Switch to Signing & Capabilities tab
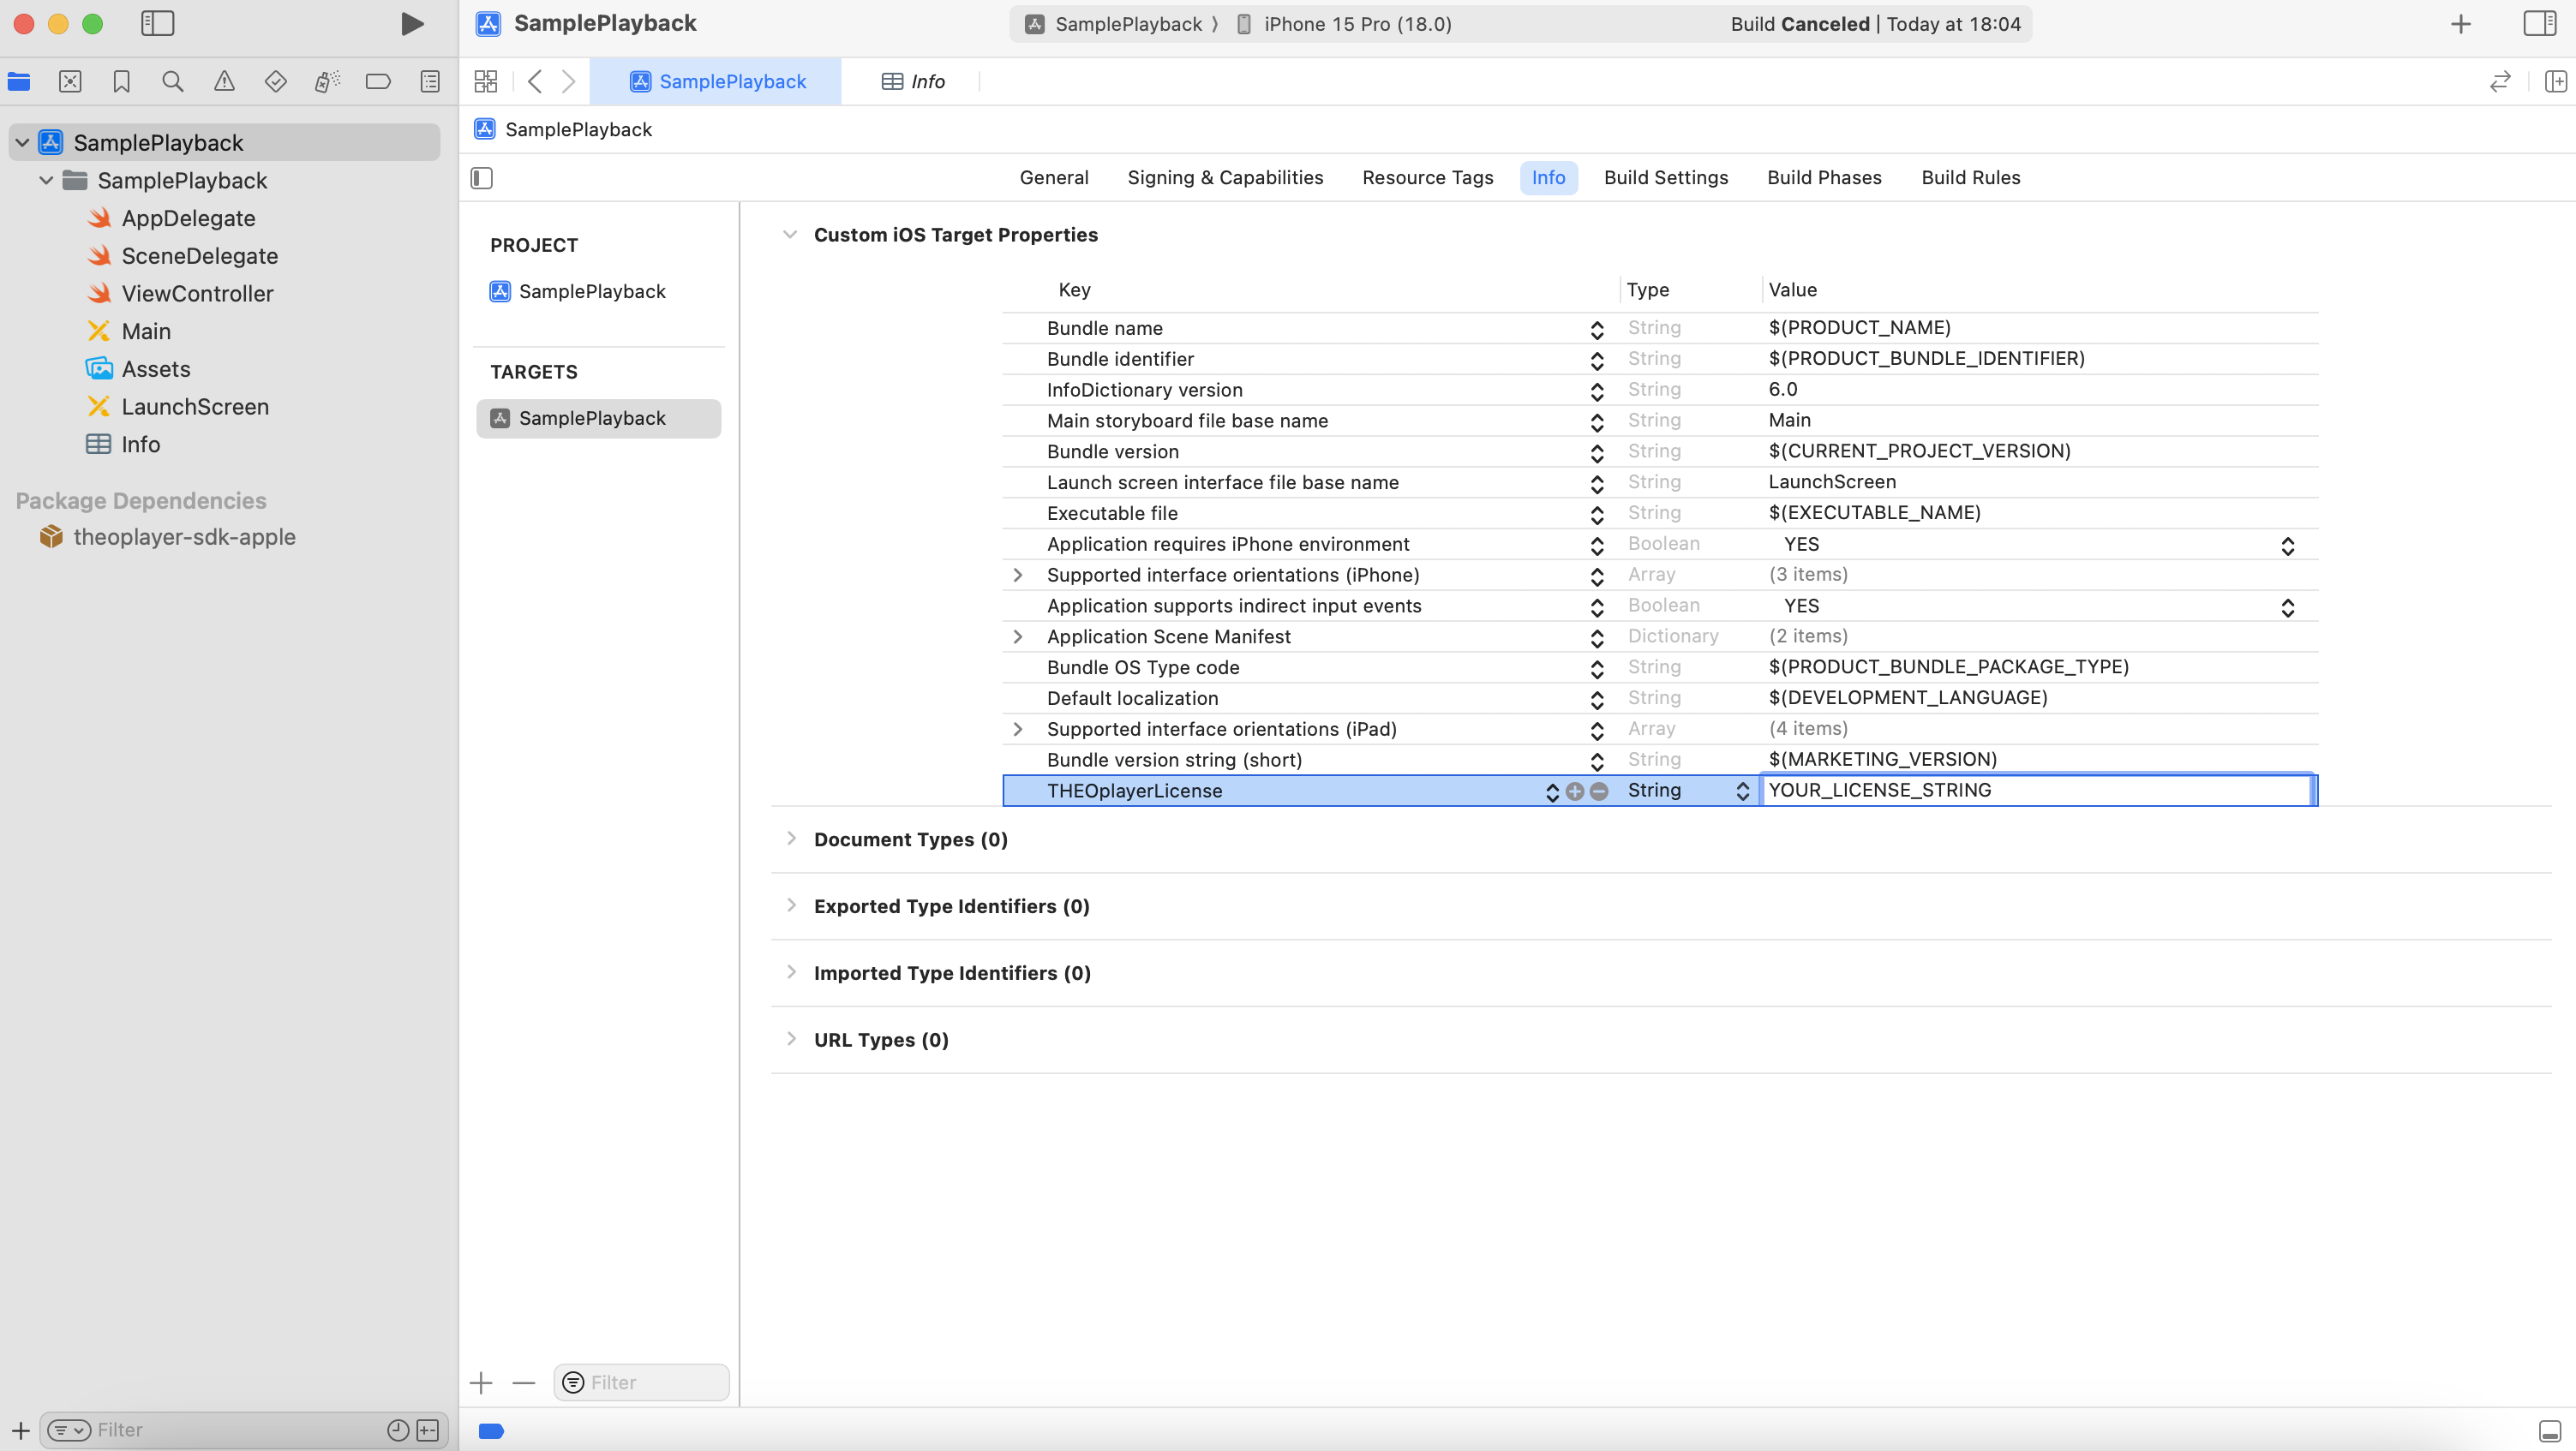 point(1224,178)
